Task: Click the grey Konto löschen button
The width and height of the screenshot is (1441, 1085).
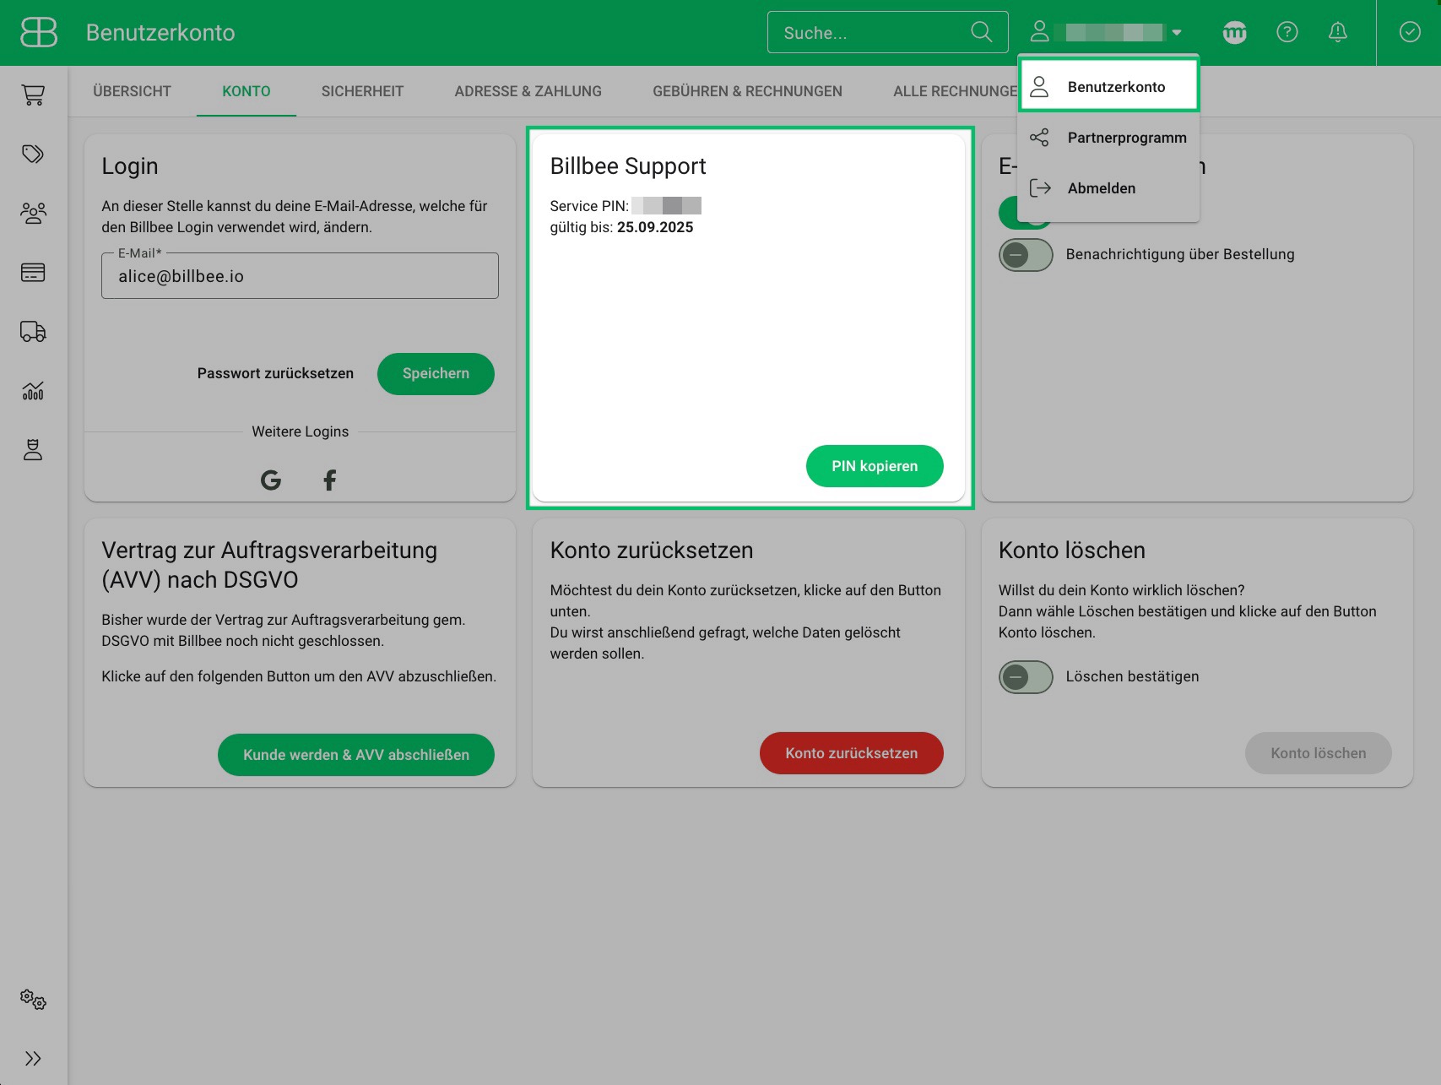Action: (1318, 753)
